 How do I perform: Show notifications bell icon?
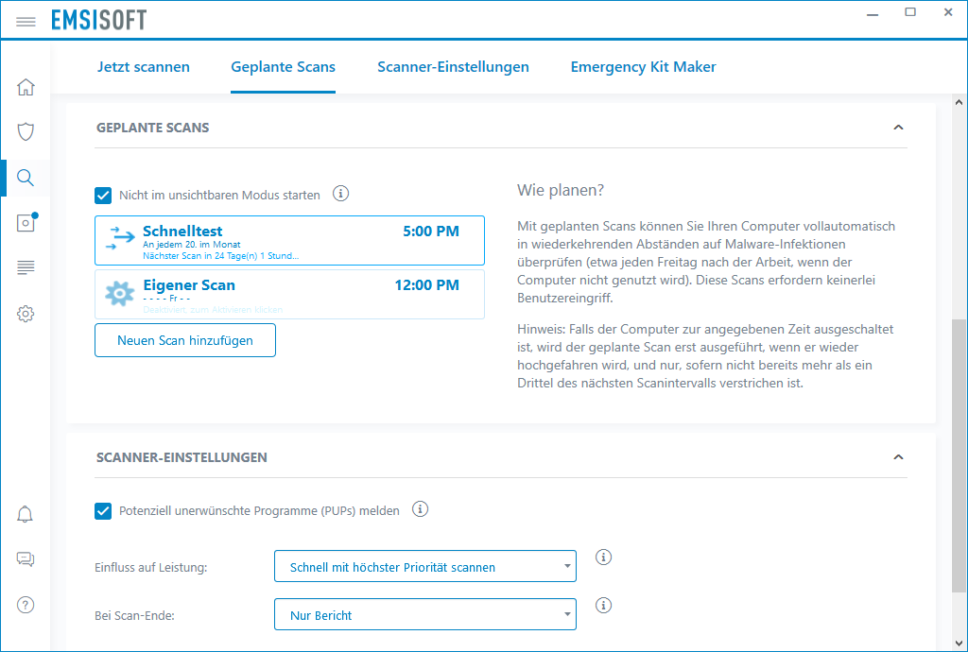(26, 514)
